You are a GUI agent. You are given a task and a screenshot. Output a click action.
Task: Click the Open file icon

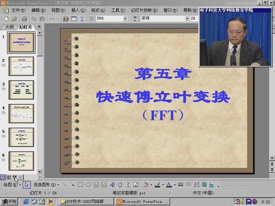point(14,19)
